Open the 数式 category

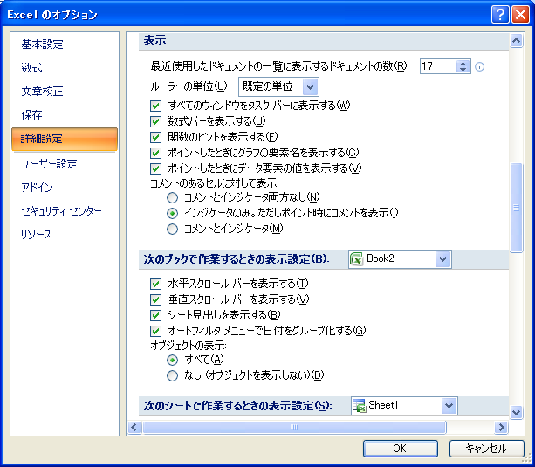[65, 68]
